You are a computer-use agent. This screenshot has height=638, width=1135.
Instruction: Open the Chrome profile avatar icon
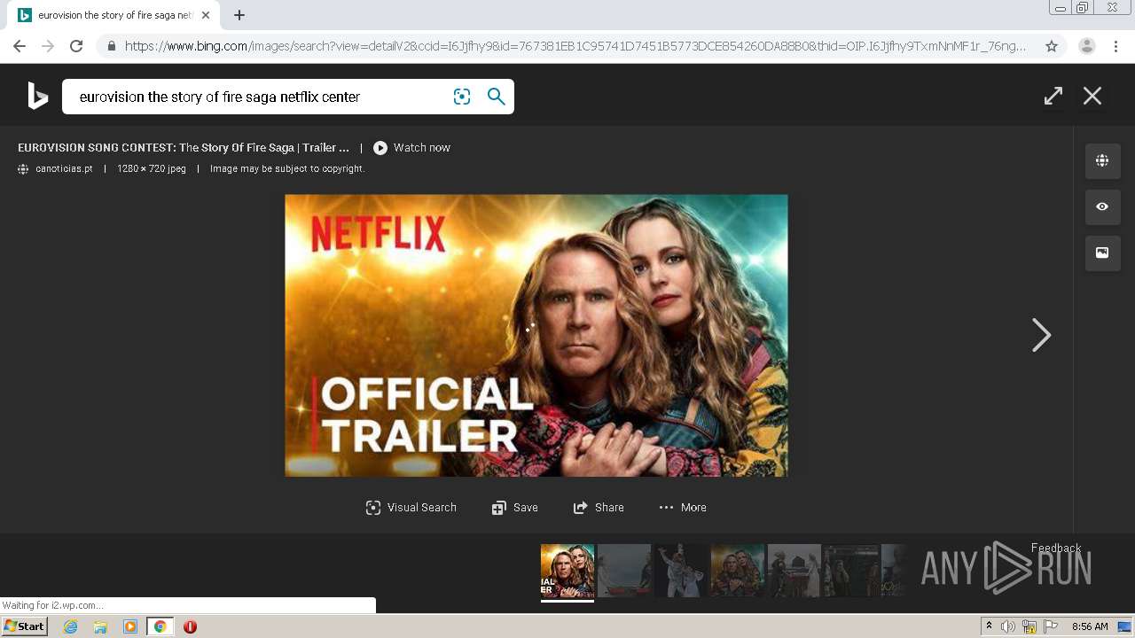pos(1087,46)
